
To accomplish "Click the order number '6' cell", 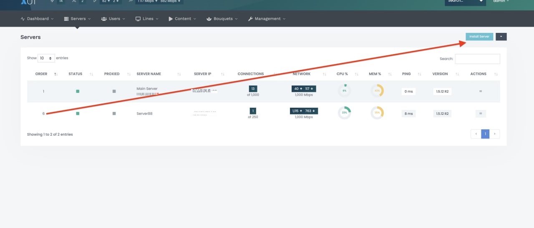I will tap(43, 114).
